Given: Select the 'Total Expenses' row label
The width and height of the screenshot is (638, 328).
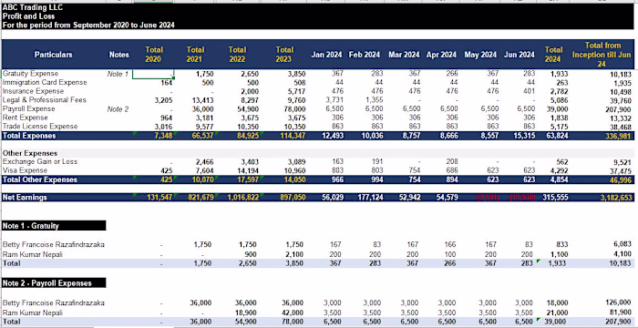Looking at the screenshot, I should (x=29, y=136).
